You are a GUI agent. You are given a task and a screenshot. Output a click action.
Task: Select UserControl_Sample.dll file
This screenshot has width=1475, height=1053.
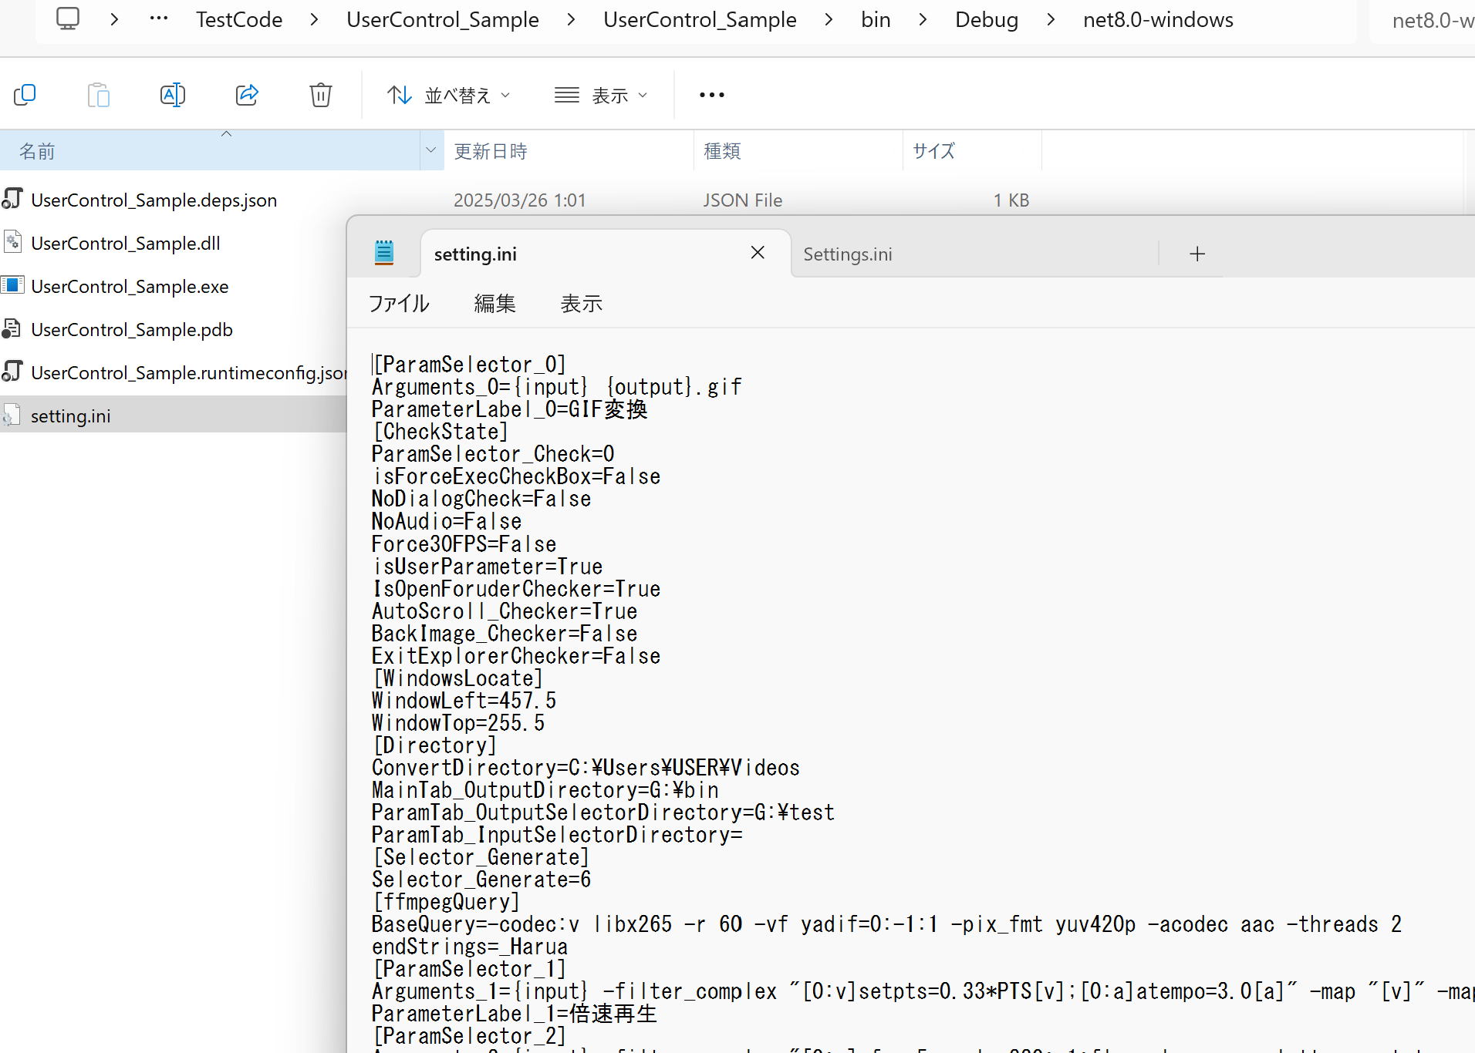point(126,243)
